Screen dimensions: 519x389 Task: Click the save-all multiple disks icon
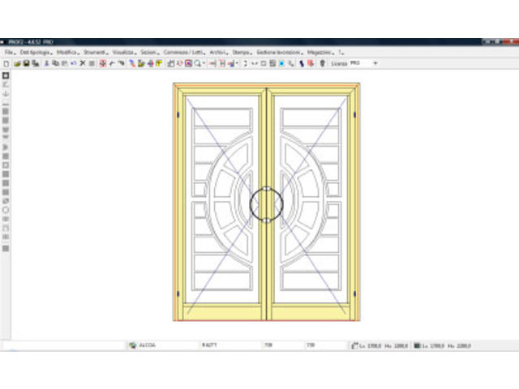(36, 63)
